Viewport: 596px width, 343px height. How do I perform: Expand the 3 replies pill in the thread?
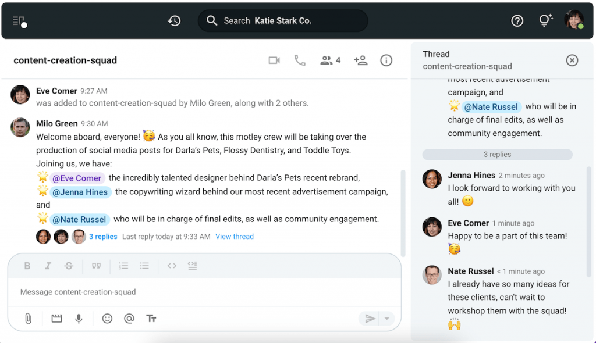tap(497, 154)
